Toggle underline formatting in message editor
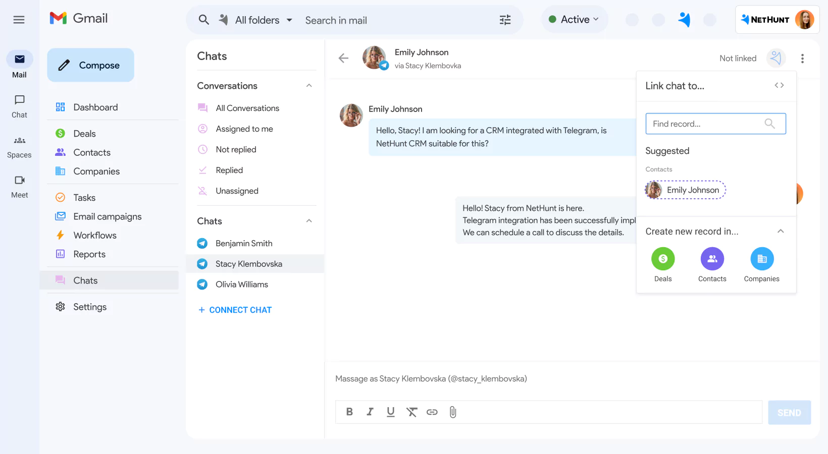Screen dimensions: 828x454 (391, 412)
